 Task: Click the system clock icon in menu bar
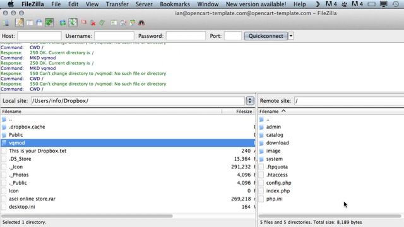[x=396, y=4]
